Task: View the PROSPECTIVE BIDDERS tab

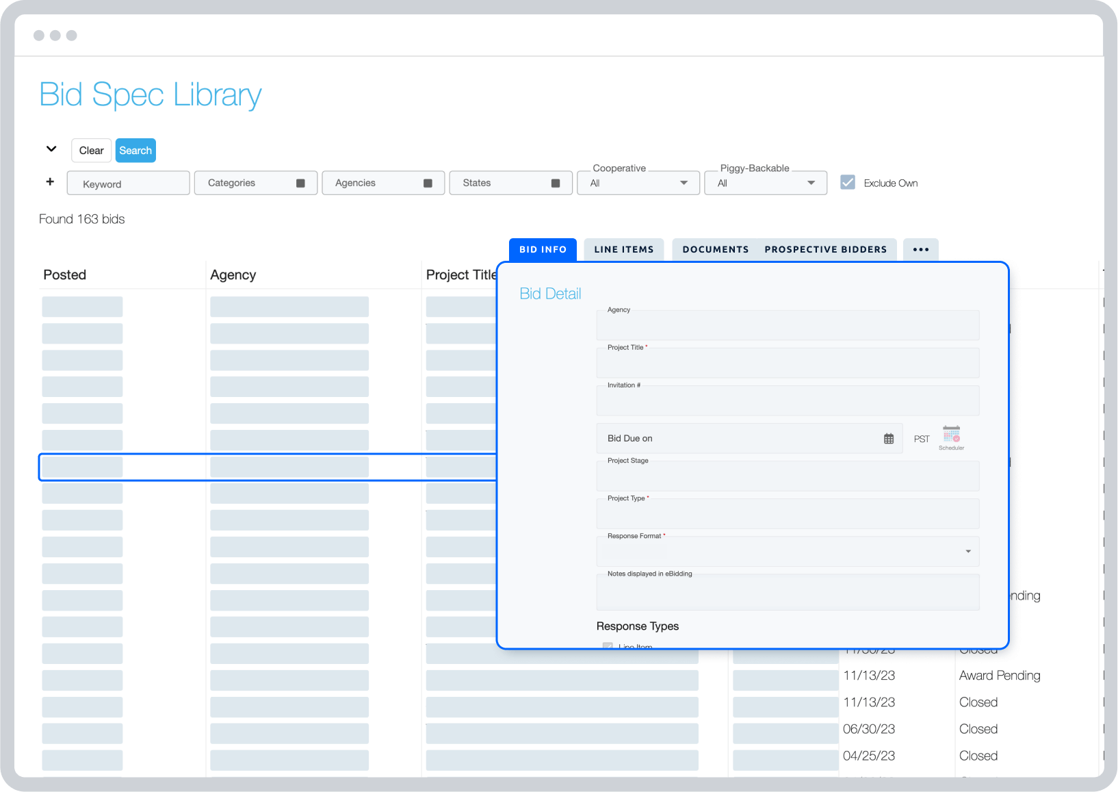Action: (825, 249)
